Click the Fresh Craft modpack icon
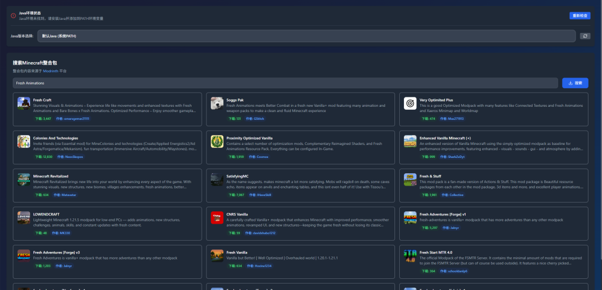602x290 pixels. click(x=24, y=103)
